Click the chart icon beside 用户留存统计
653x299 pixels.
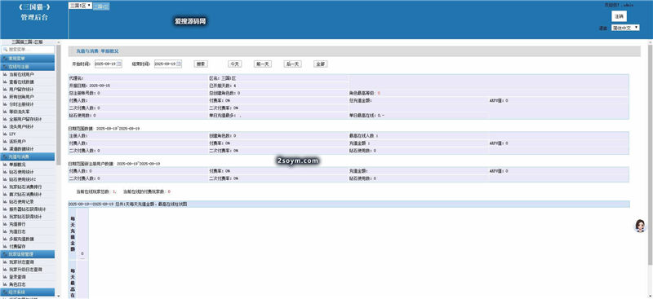click(5, 90)
